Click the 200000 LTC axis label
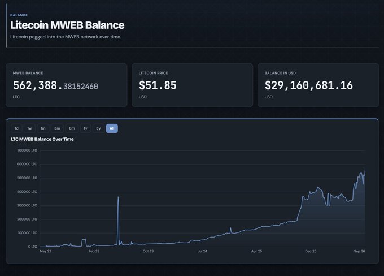384x276 pixels. (27, 219)
